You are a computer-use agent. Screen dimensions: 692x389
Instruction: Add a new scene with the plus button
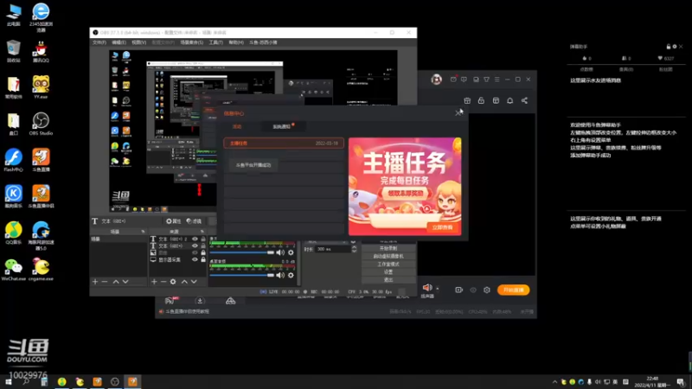95,282
